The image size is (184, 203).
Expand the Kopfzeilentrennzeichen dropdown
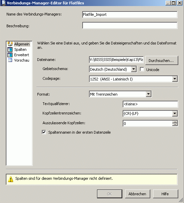175,113
